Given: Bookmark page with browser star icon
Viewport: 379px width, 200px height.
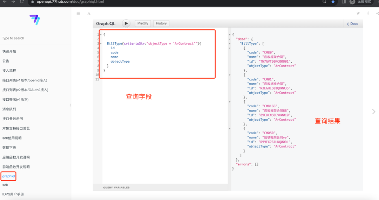Looking at the screenshot, I should coord(333,2).
